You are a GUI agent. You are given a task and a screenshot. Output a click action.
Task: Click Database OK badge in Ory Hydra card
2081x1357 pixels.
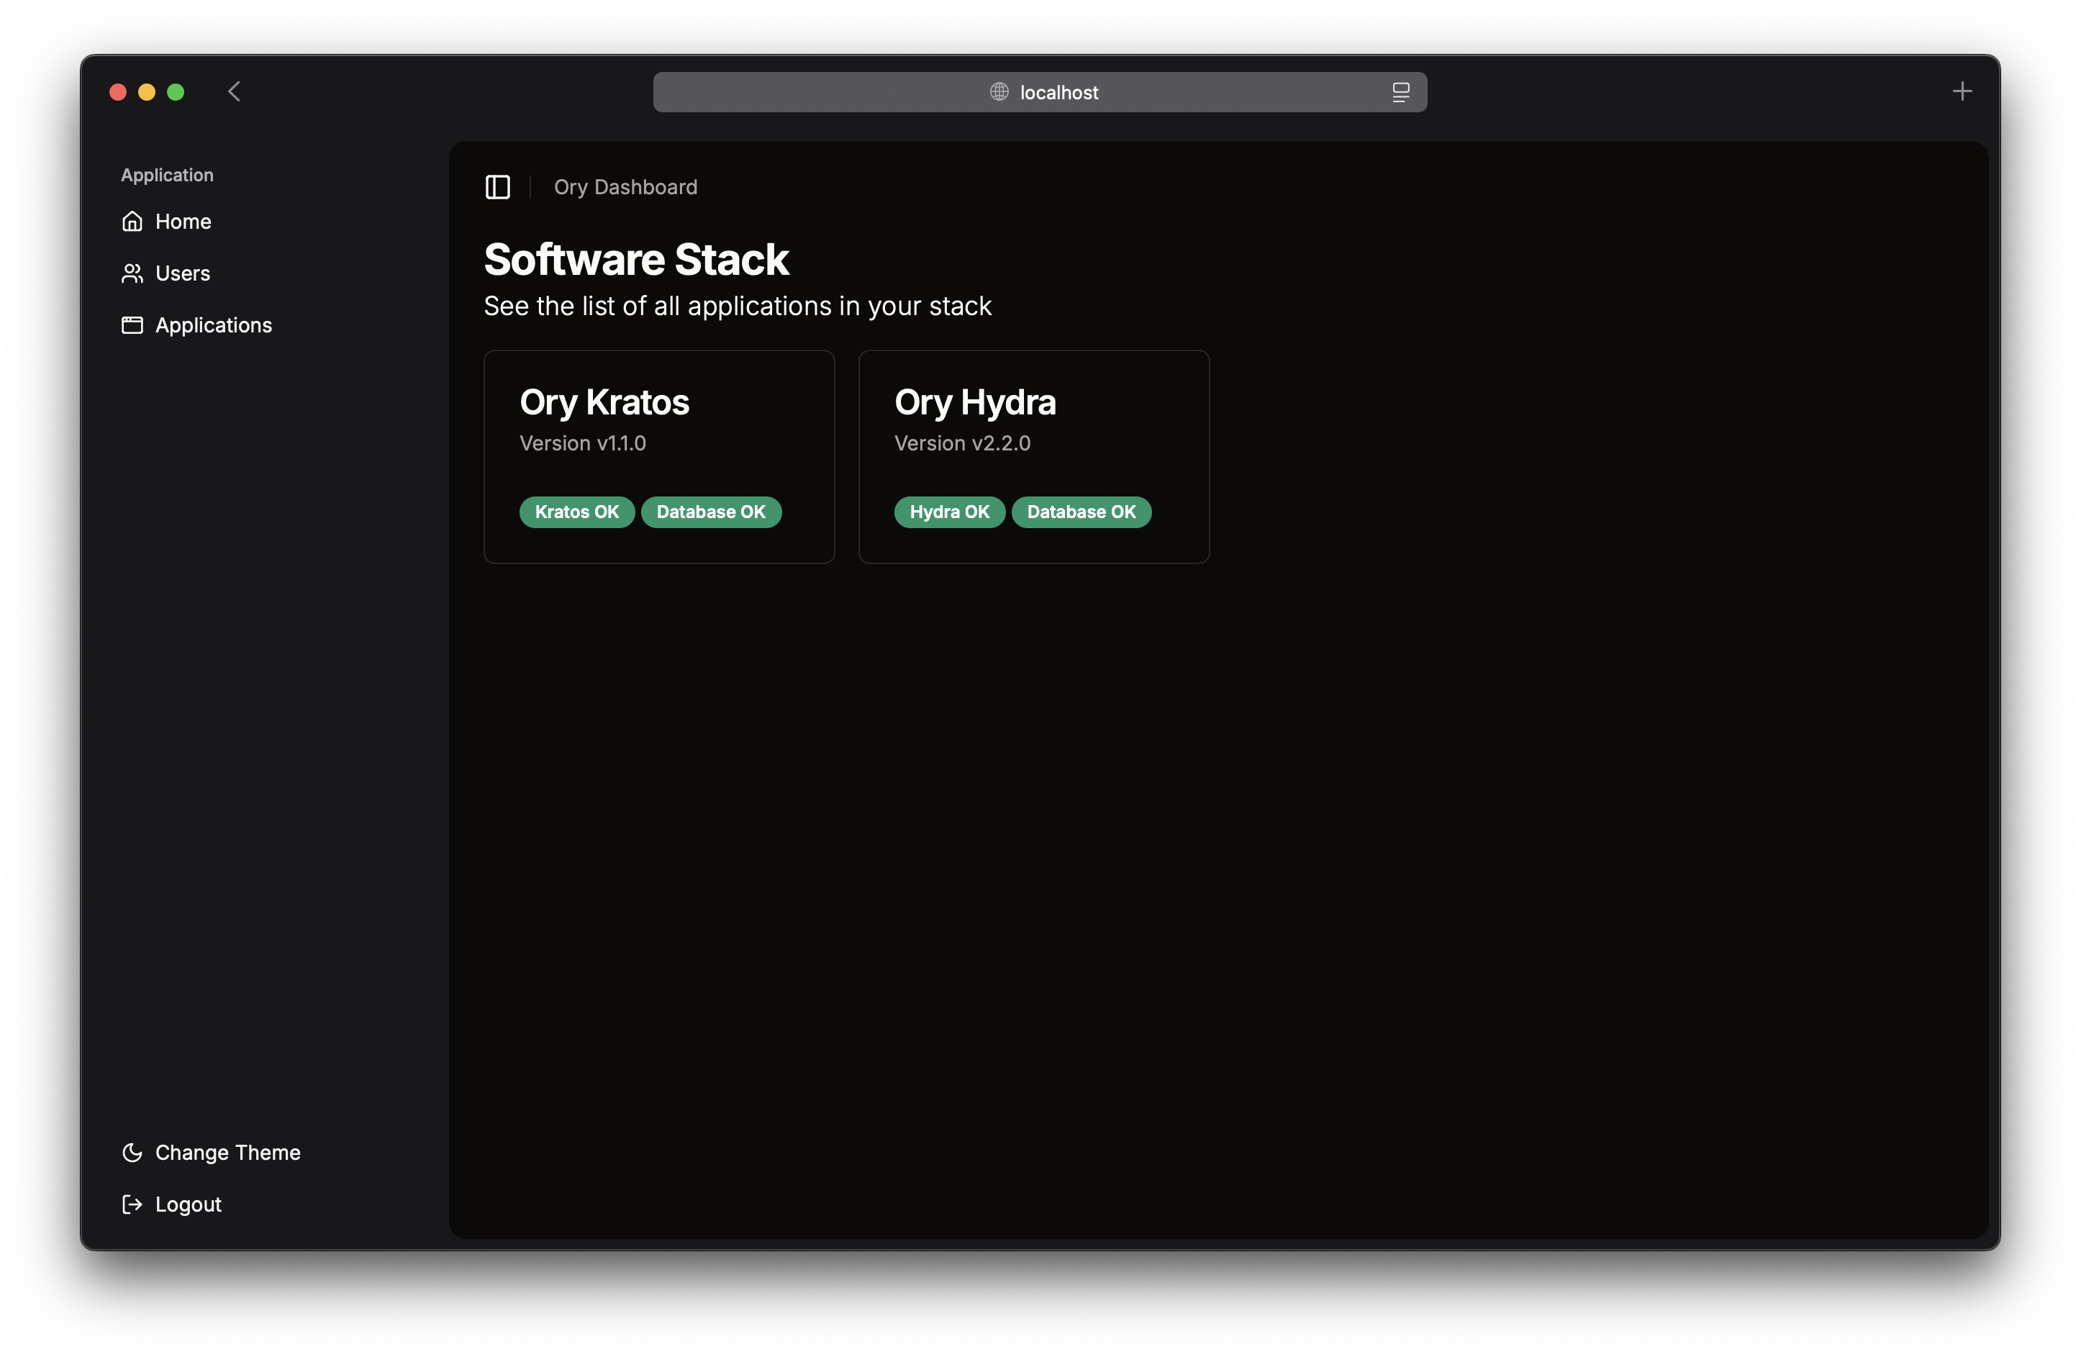(x=1082, y=512)
